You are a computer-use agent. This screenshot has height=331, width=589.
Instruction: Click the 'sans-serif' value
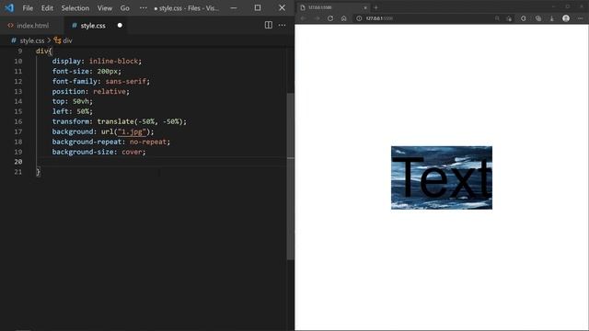[x=125, y=82]
